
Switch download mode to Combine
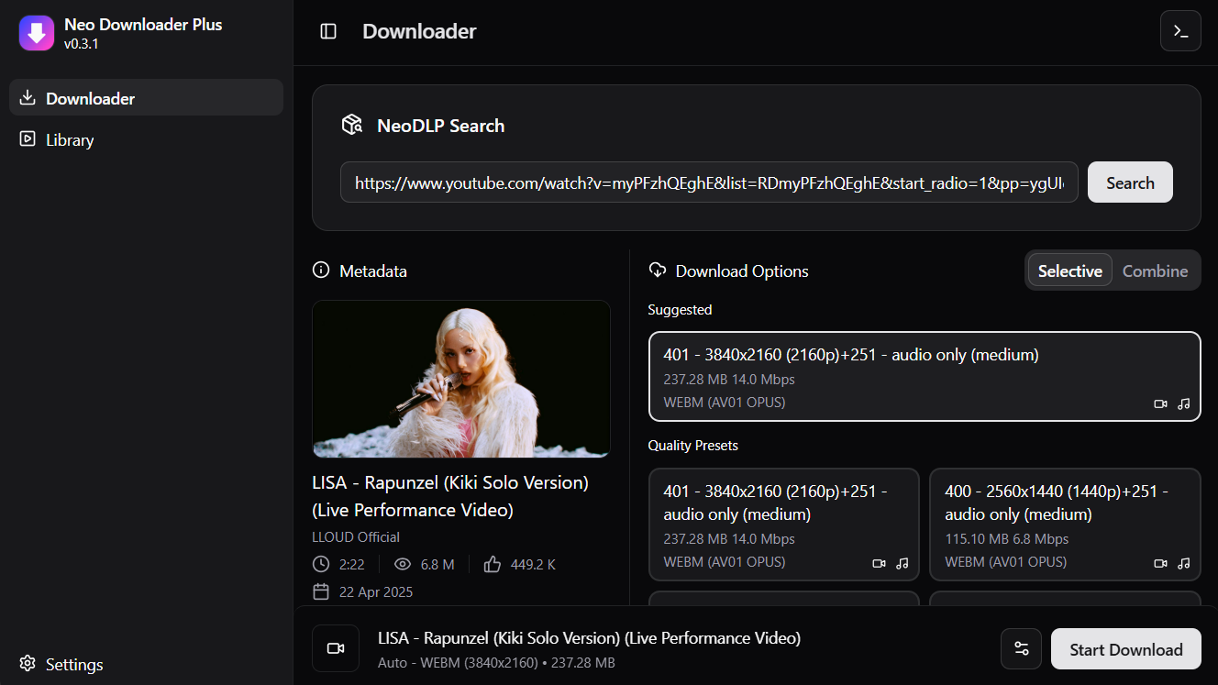1155,271
